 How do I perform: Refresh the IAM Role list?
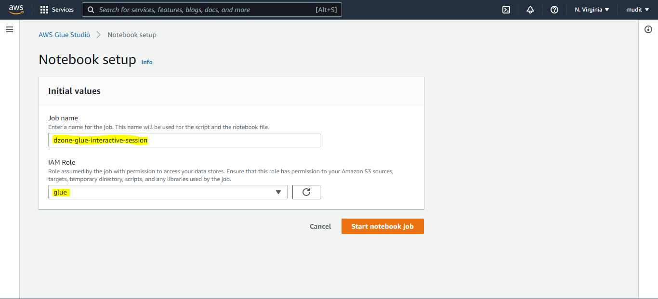pos(306,192)
